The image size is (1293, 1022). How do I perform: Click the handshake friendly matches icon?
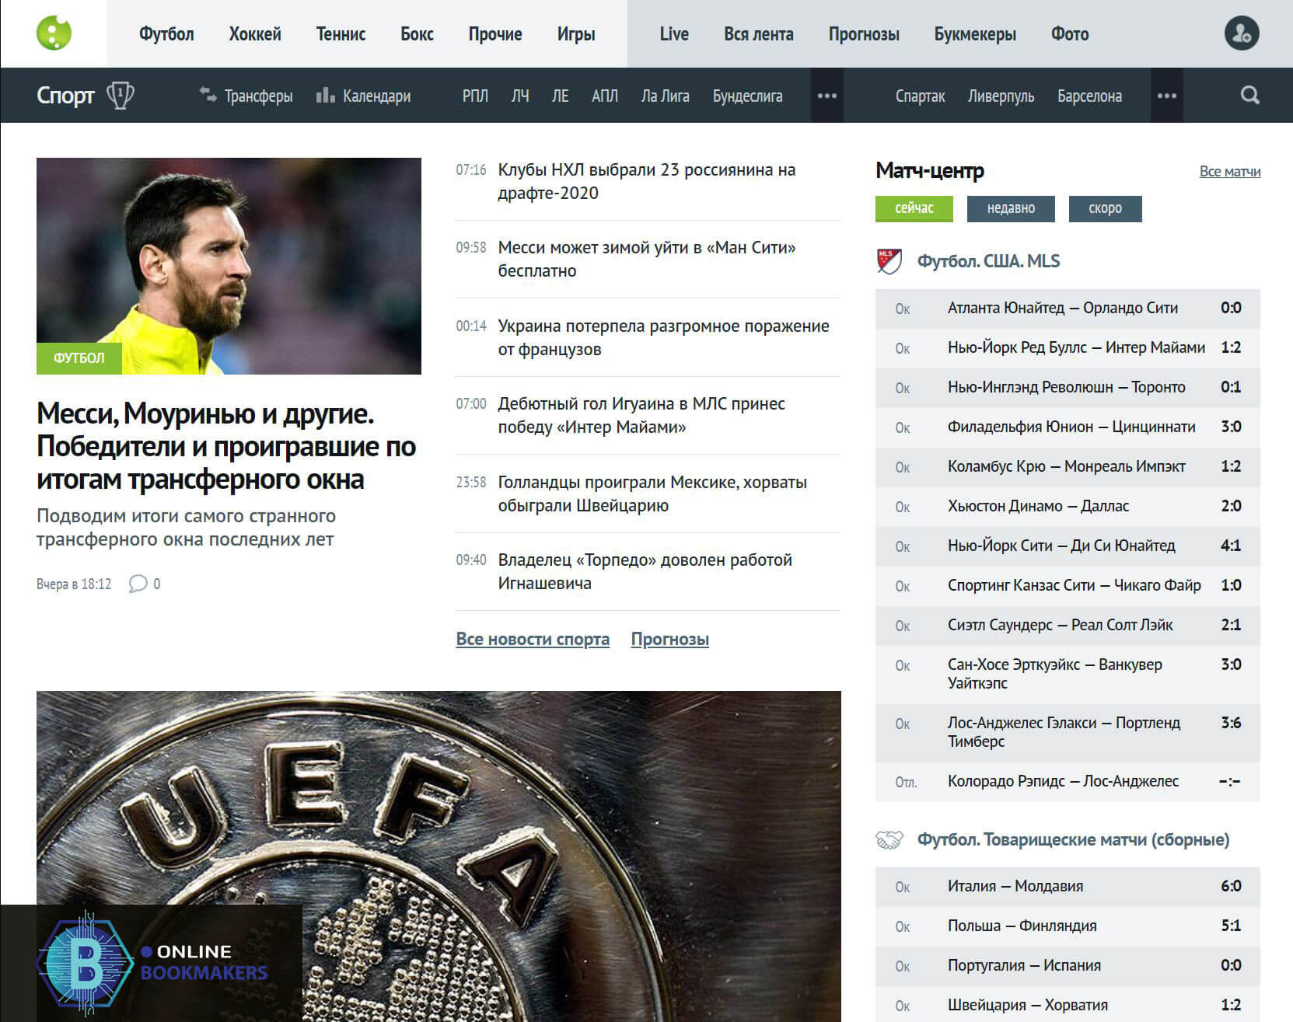[x=889, y=839]
